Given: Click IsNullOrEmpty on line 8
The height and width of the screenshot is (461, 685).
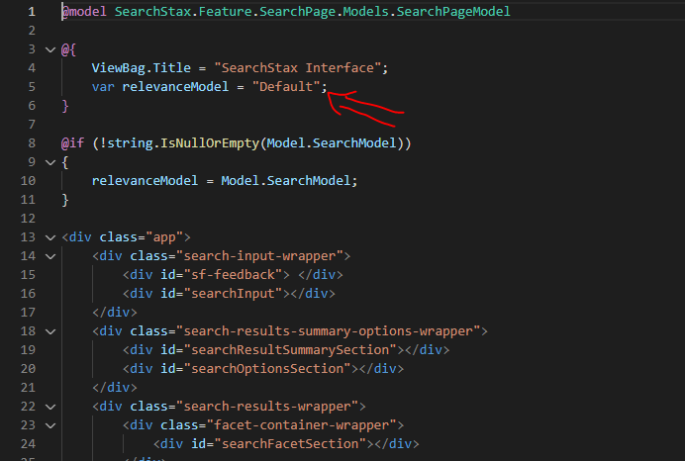Looking at the screenshot, I should [x=210, y=143].
